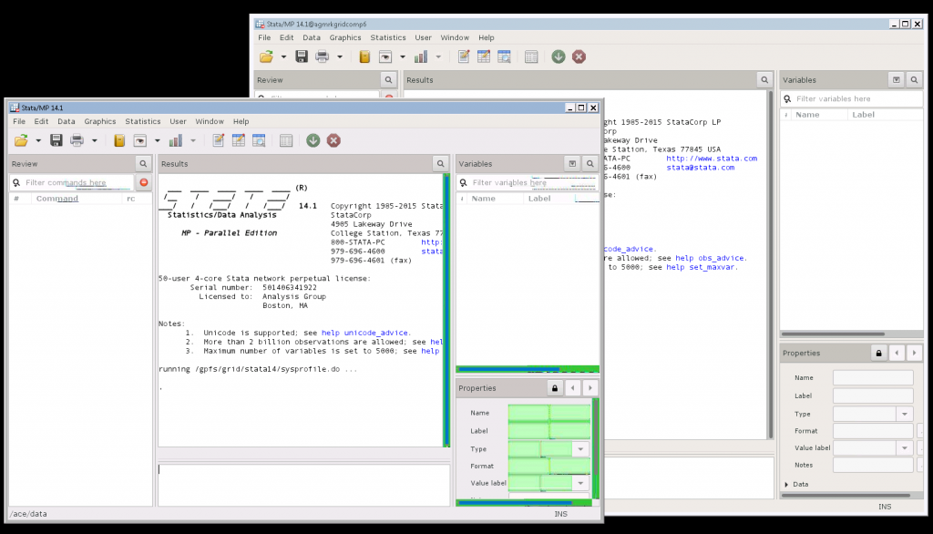Toggle the lock in front Properties panel
The width and height of the screenshot is (933, 534).
point(555,388)
